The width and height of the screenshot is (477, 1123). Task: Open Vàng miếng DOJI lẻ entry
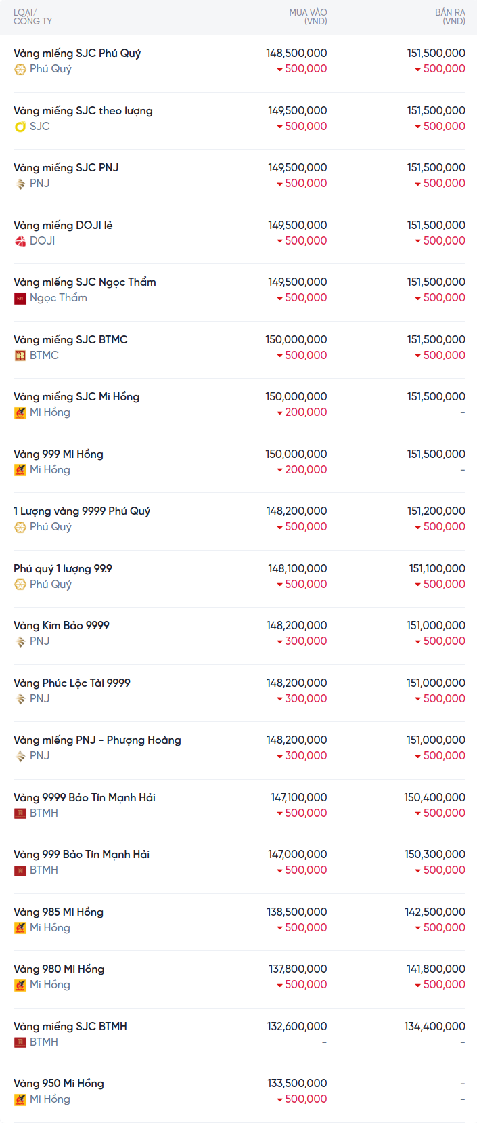click(63, 226)
